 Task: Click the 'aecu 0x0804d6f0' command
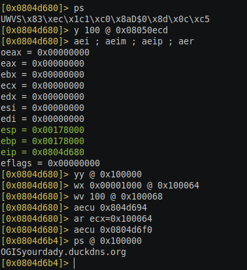click(x=113, y=230)
